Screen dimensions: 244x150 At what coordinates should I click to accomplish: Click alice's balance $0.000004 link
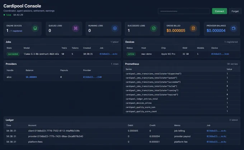[x=31, y=77]
